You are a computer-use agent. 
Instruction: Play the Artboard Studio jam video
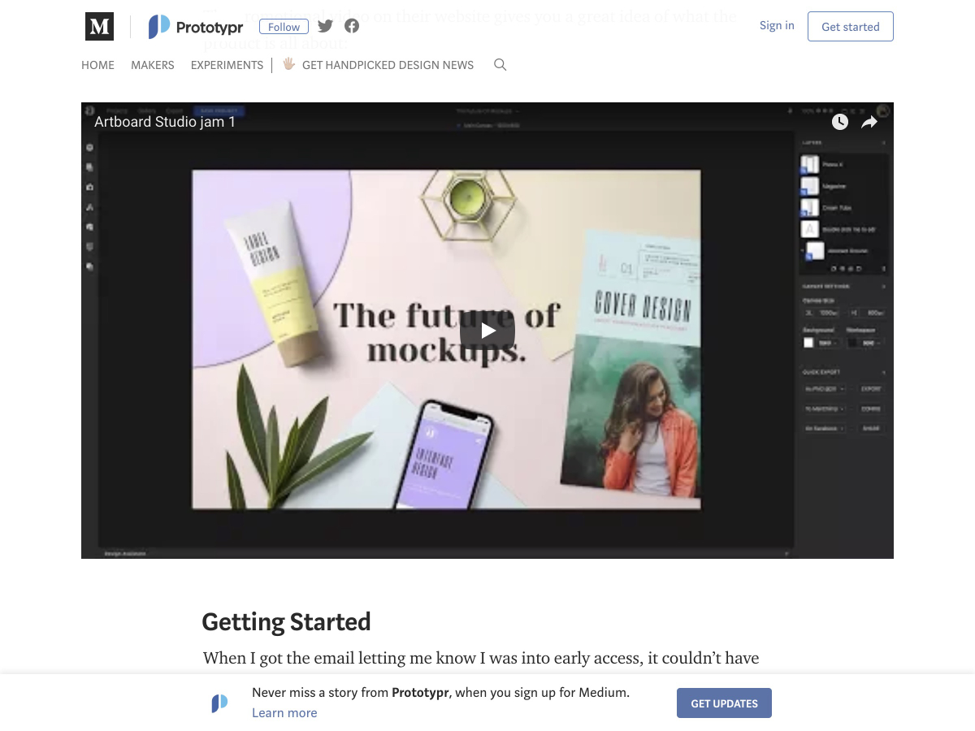click(x=487, y=330)
